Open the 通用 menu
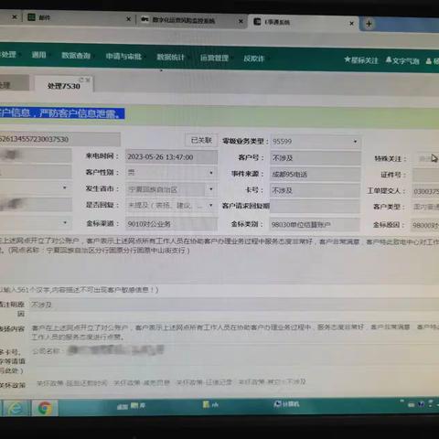 [x=39, y=55]
